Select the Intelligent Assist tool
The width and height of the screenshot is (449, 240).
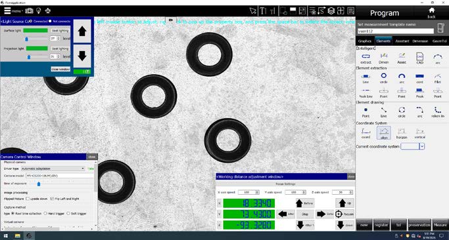pyautogui.click(x=402, y=58)
